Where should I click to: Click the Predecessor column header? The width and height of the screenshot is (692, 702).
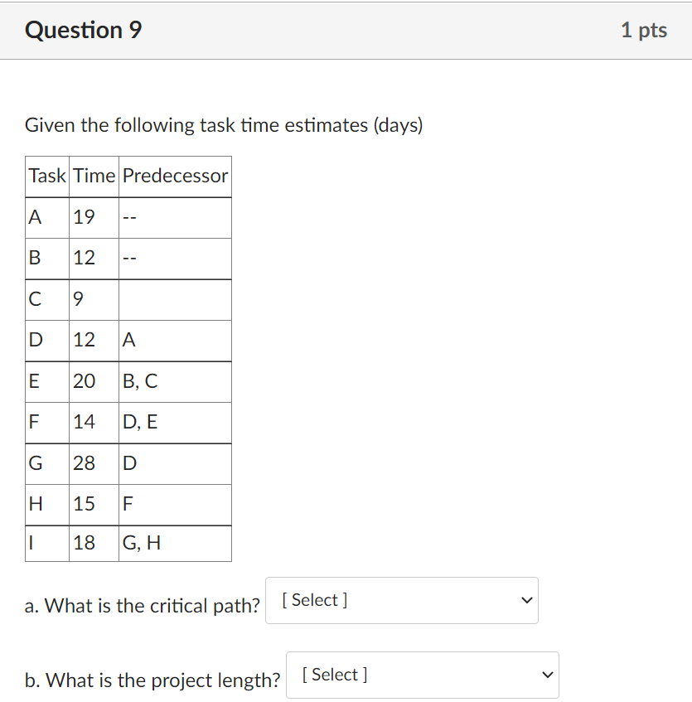(175, 176)
